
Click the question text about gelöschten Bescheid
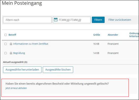pos(57,84)
